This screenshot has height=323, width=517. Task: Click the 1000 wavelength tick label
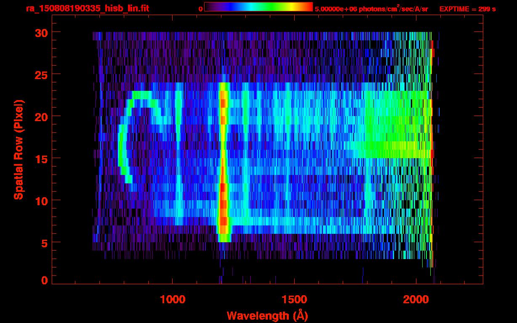click(173, 299)
